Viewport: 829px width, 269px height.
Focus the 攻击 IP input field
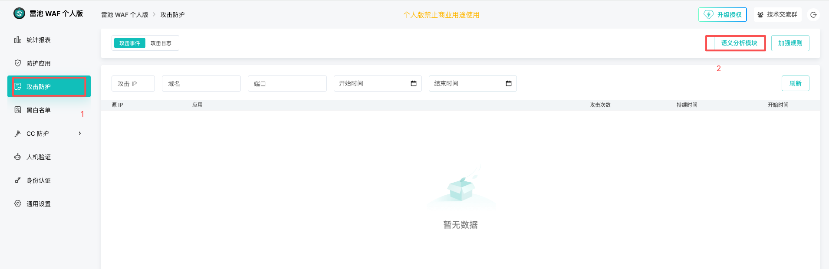133,84
